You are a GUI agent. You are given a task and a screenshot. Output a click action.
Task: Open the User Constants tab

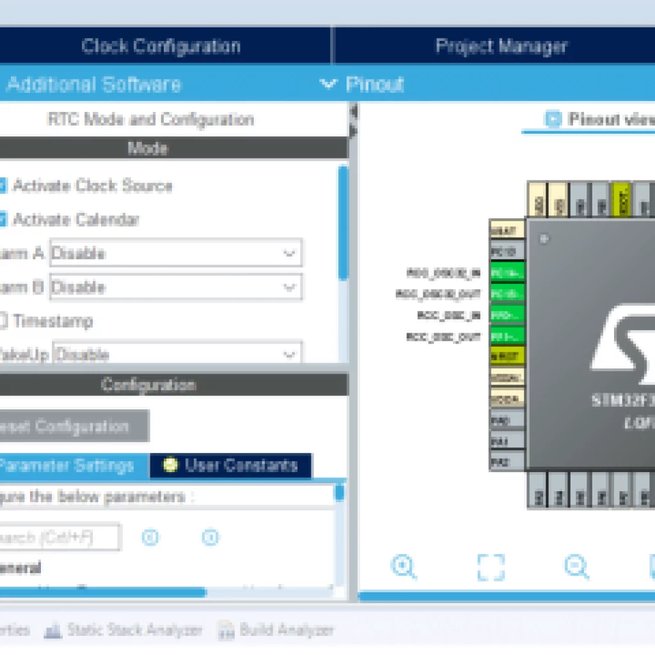(x=231, y=466)
